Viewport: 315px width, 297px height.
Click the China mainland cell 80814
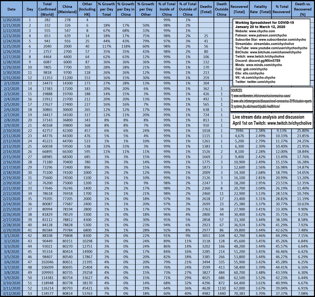point(67,293)
